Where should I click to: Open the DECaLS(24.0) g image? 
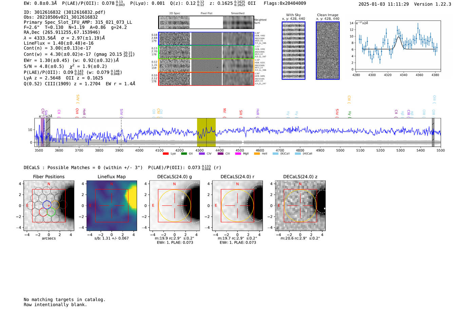(175, 205)
